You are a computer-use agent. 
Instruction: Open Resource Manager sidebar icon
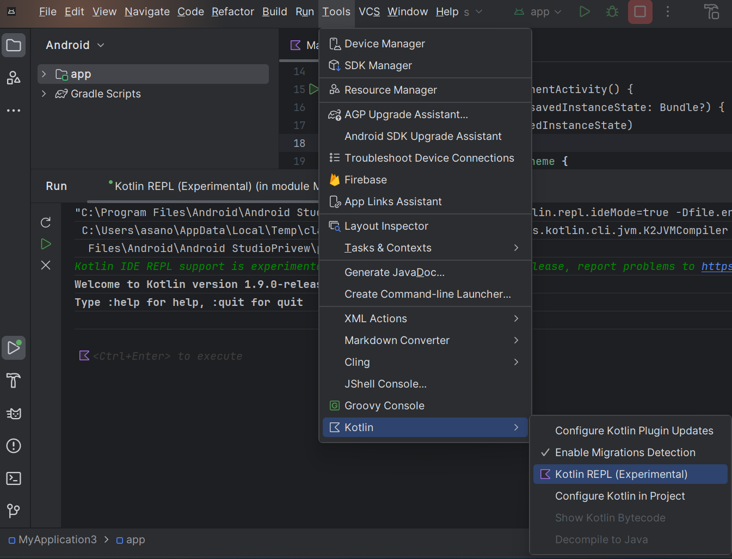point(14,78)
